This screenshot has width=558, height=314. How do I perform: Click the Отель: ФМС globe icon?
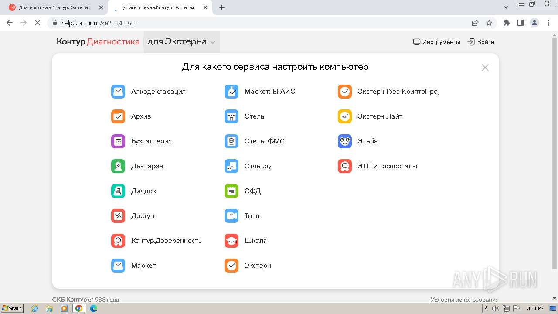(x=231, y=141)
